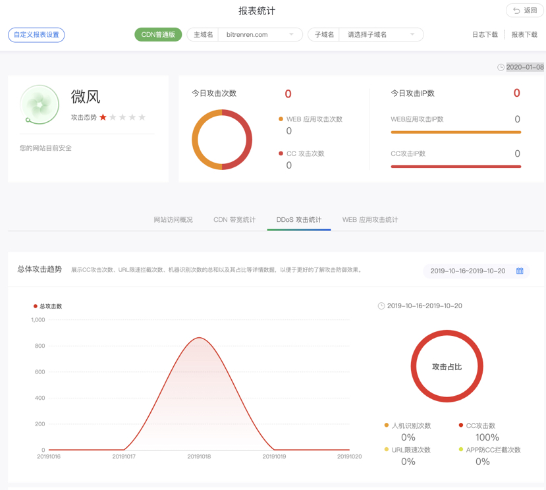Expand the 子域名 selection dropdown
The width and height of the screenshot is (546, 490).
click(x=381, y=34)
